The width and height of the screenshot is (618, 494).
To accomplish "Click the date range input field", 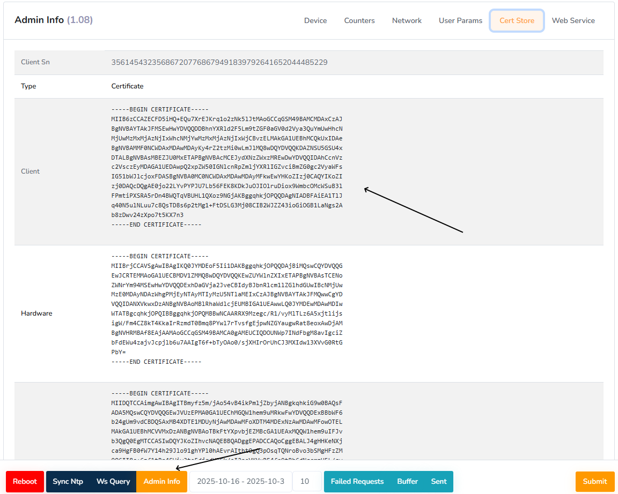I will pyautogui.click(x=240, y=481).
